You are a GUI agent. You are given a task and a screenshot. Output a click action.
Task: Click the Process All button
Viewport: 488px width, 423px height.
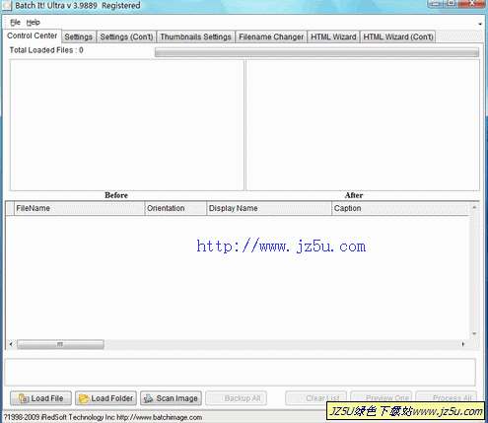coord(446,397)
